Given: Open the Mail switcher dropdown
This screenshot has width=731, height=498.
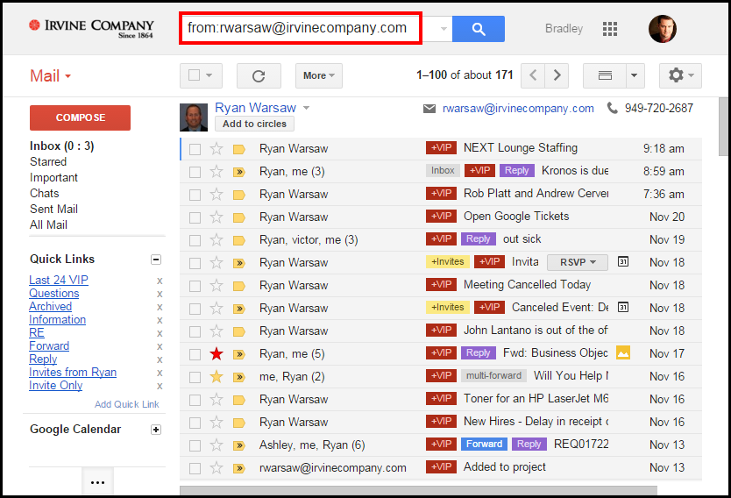Looking at the screenshot, I should click(50, 76).
